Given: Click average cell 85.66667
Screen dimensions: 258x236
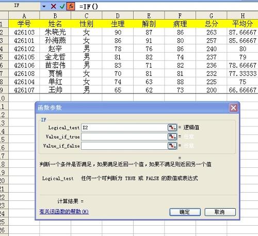Looking at the screenshot, I should 243,40.
